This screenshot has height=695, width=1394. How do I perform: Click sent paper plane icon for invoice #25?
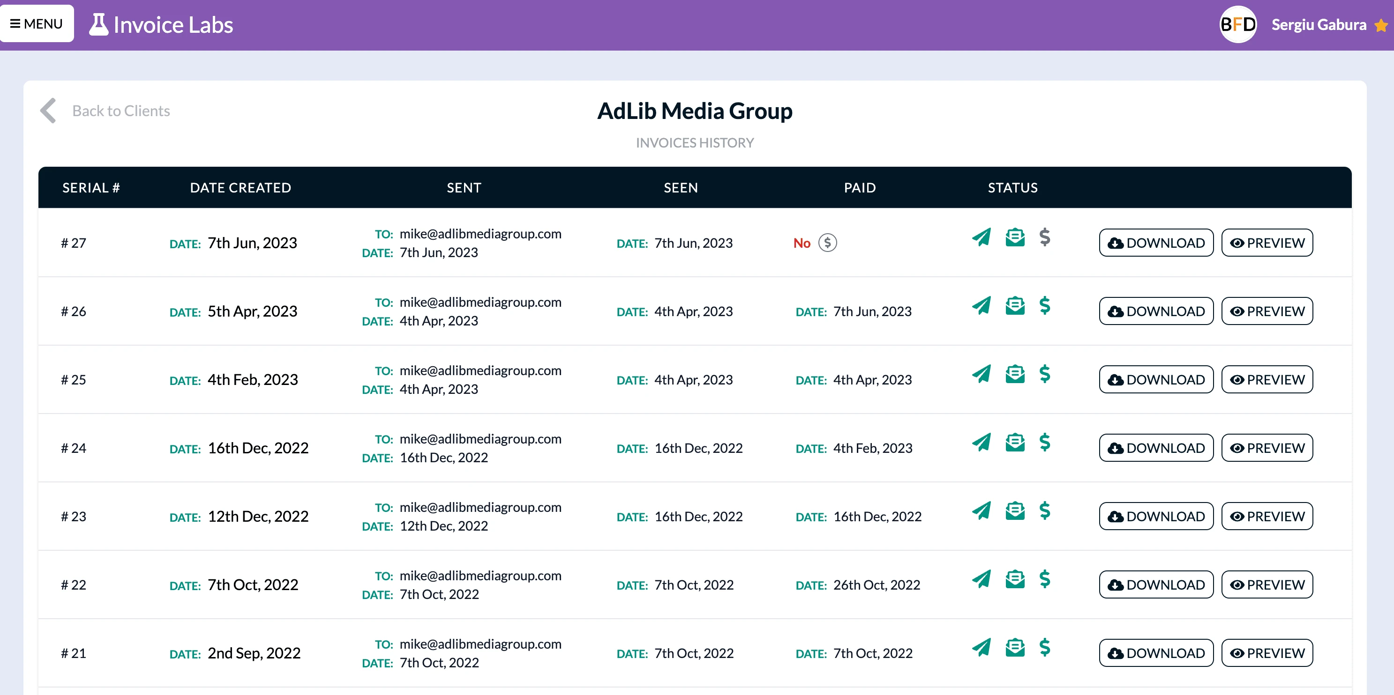click(x=981, y=374)
